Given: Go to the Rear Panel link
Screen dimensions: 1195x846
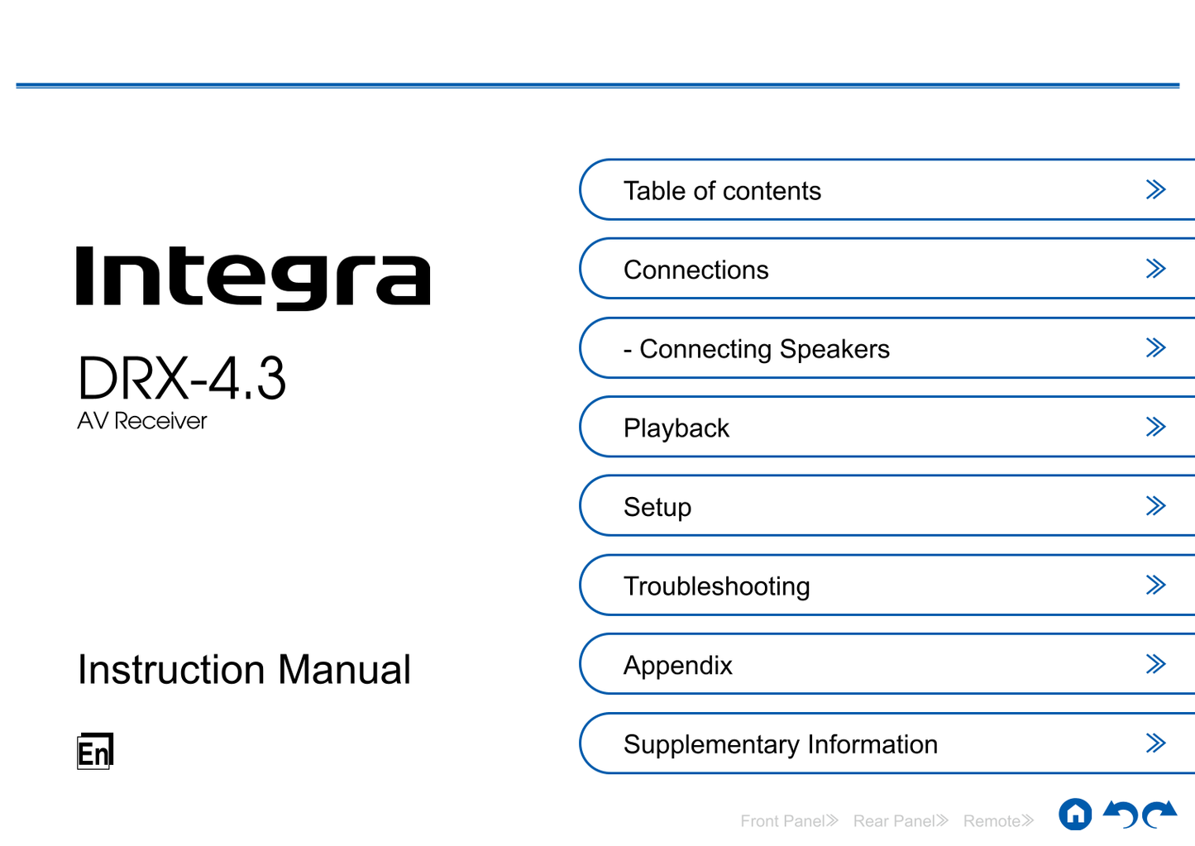Looking at the screenshot, I should point(900,820).
